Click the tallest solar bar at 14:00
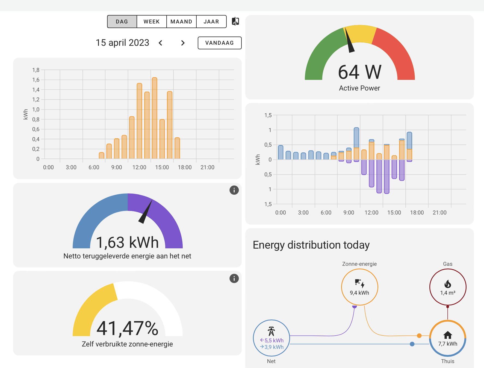Image resolution: width=484 pixels, height=368 pixels. [154, 118]
